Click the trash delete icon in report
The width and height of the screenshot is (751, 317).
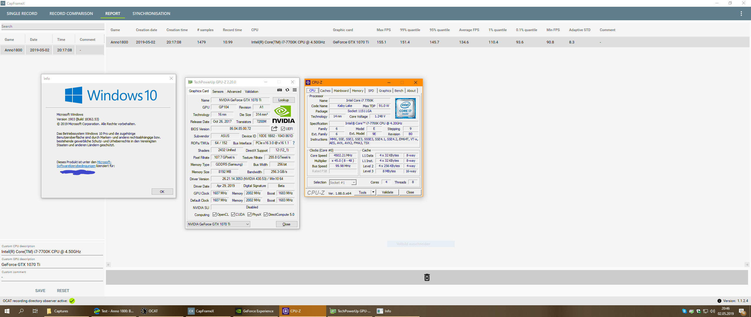[427, 277]
